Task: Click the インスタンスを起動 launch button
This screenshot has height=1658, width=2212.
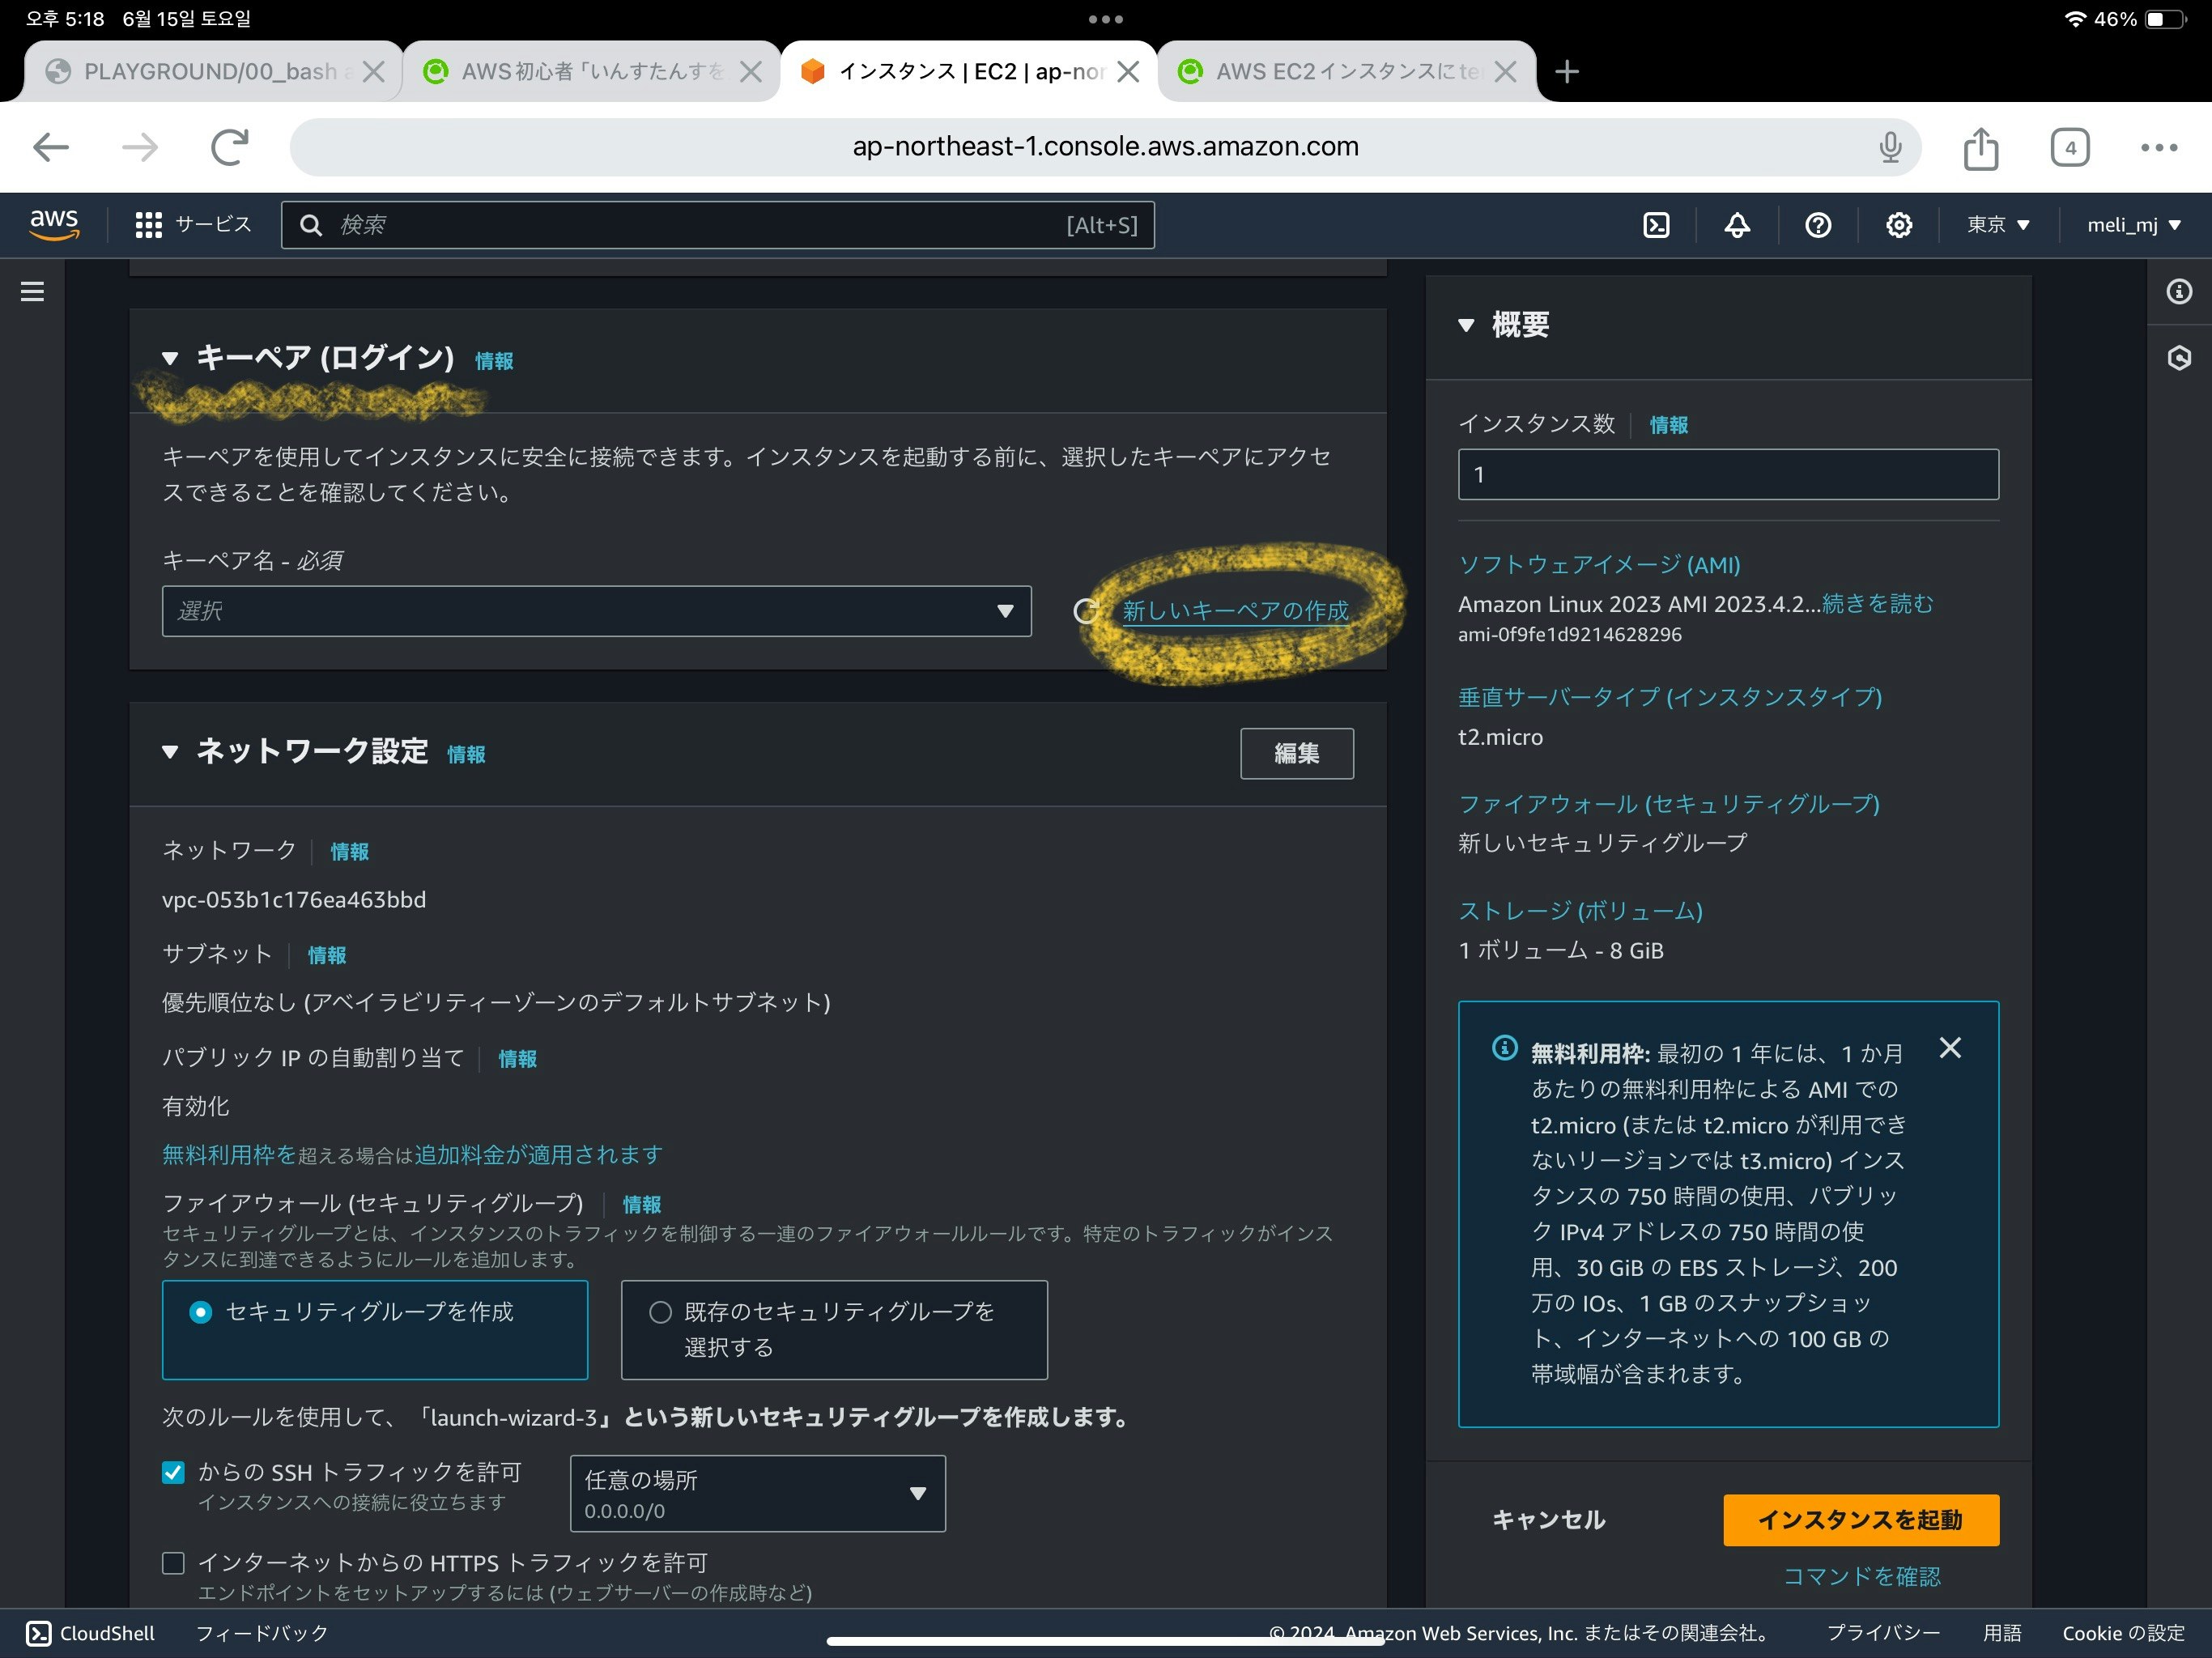Action: pos(1860,1519)
